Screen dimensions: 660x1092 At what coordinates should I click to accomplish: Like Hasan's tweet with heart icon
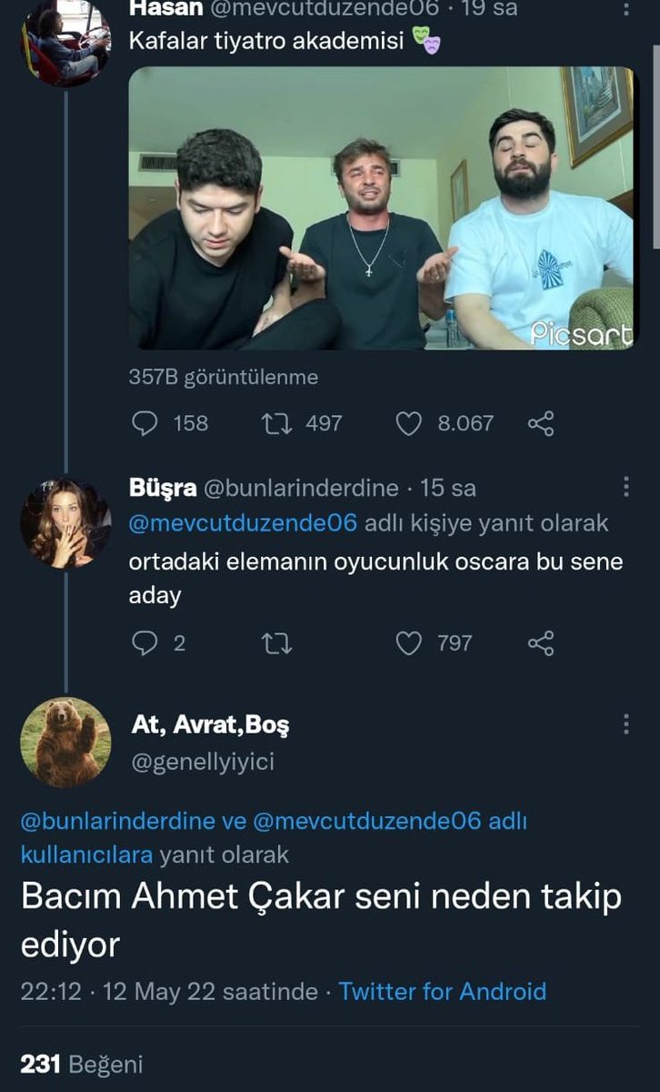tap(410, 423)
